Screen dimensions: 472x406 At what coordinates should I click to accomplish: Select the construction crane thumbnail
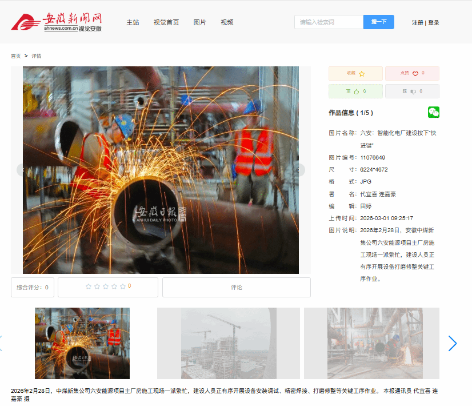click(228, 343)
